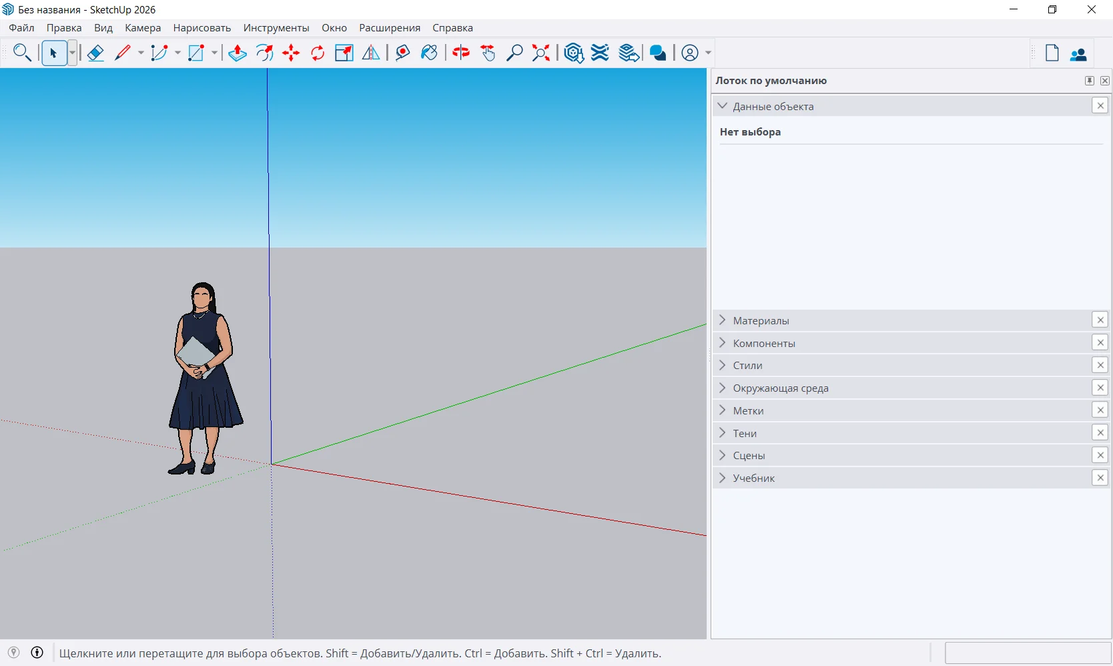Open the Shapes tool dropdown arrow

[214, 53]
